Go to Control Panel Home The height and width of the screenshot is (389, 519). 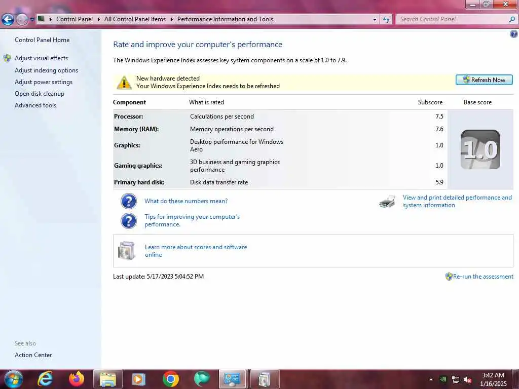(x=42, y=40)
